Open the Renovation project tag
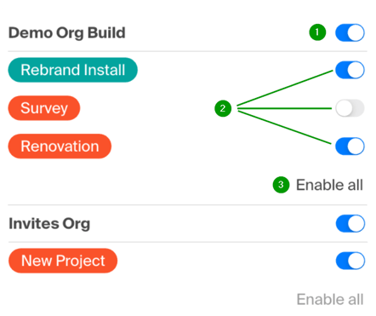Screen dimensions: 376x316 pos(60,147)
